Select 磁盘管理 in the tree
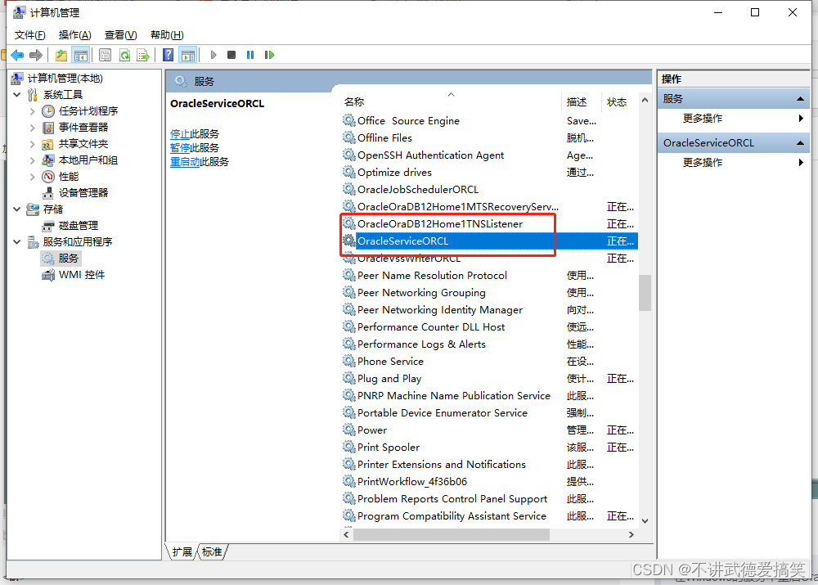The height and width of the screenshot is (585, 818). click(79, 226)
